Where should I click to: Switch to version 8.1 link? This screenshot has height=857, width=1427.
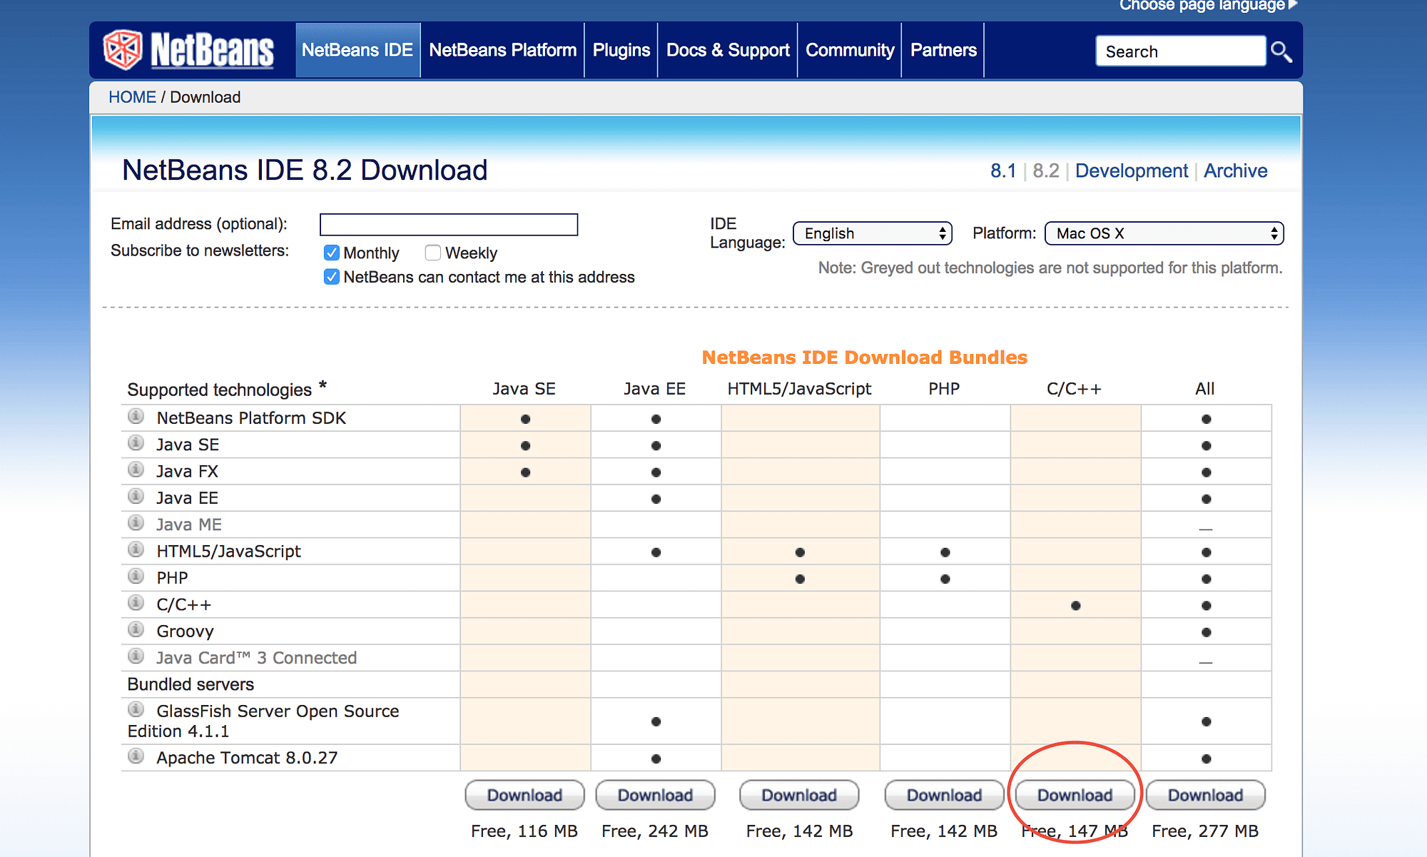point(1002,171)
